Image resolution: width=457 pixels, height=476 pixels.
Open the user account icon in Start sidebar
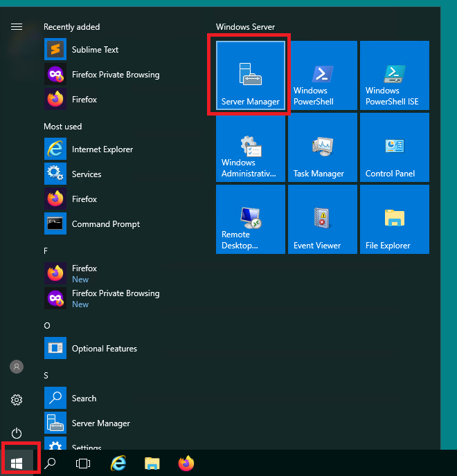(x=17, y=367)
